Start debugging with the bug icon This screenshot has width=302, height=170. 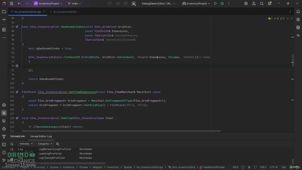tap(222, 3)
